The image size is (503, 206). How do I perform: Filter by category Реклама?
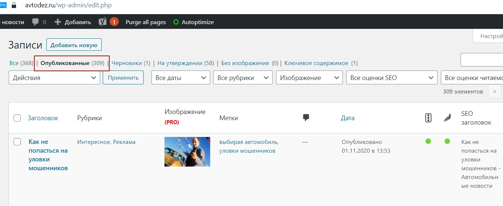click(124, 142)
